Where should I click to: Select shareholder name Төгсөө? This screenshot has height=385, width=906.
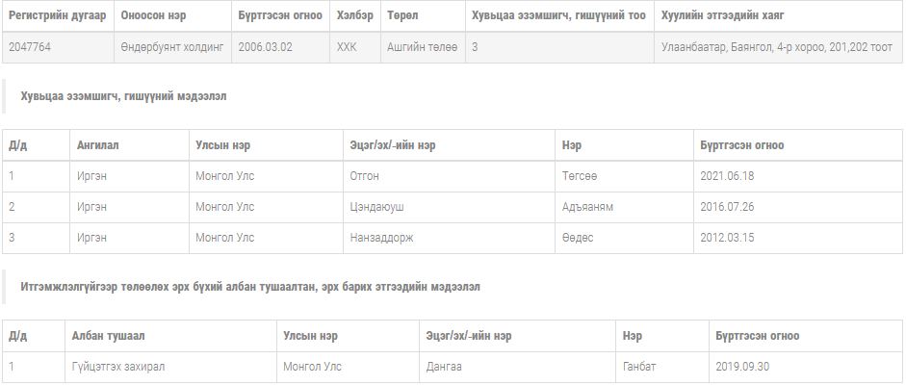[x=580, y=176]
